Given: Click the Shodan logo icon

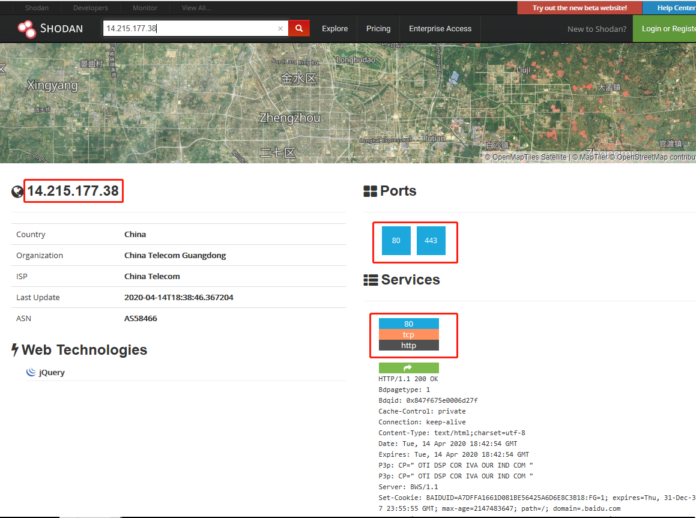Looking at the screenshot, I should click(26, 29).
